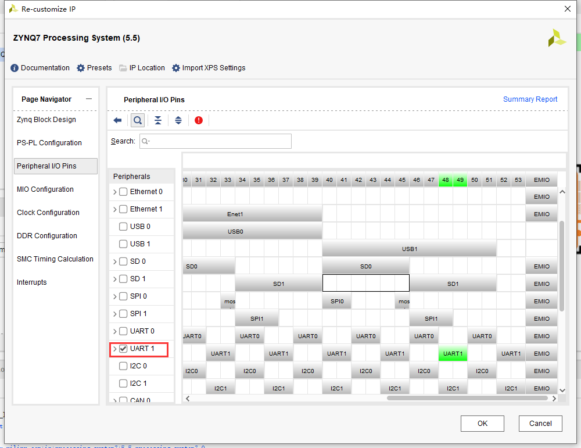Viewport: 581px width, 448px height.
Task: Click the pin grid's scroll-left arrow
Action: (x=188, y=399)
